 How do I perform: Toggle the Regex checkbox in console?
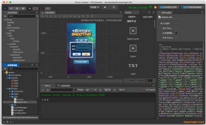[76, 90]
